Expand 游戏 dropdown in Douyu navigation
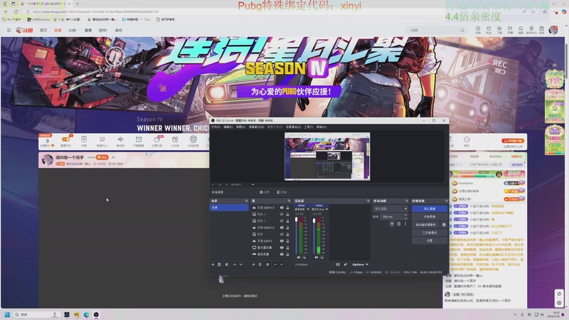This screenshot has width=569, height=320. coord(103,30)
